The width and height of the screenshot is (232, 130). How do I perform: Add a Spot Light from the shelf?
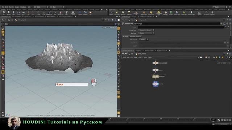pyautogui.click(x=123, y=13)
